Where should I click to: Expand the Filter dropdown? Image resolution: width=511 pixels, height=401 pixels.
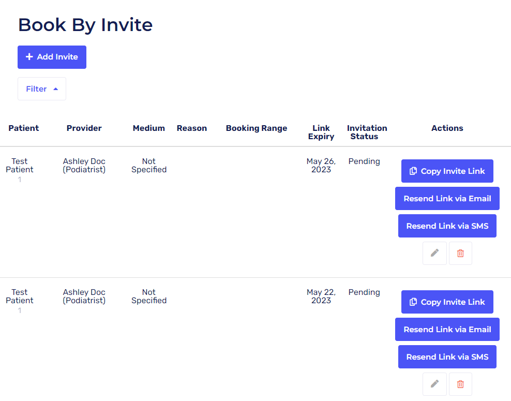[x=42, y=89]
